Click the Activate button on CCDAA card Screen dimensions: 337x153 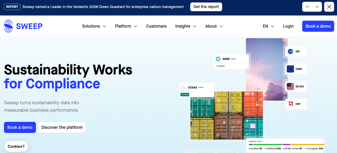tap(184, 95)
